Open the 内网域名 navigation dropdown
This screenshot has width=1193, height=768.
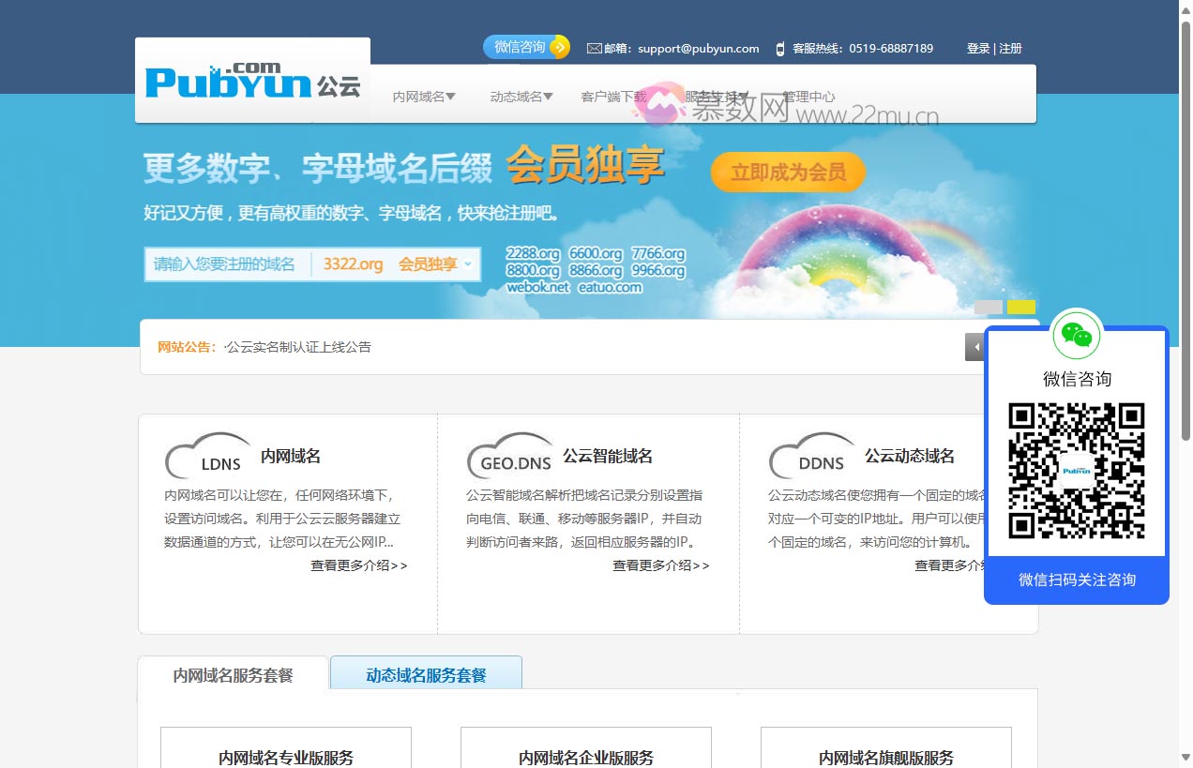pyautogui.click(x=423, y=96)
